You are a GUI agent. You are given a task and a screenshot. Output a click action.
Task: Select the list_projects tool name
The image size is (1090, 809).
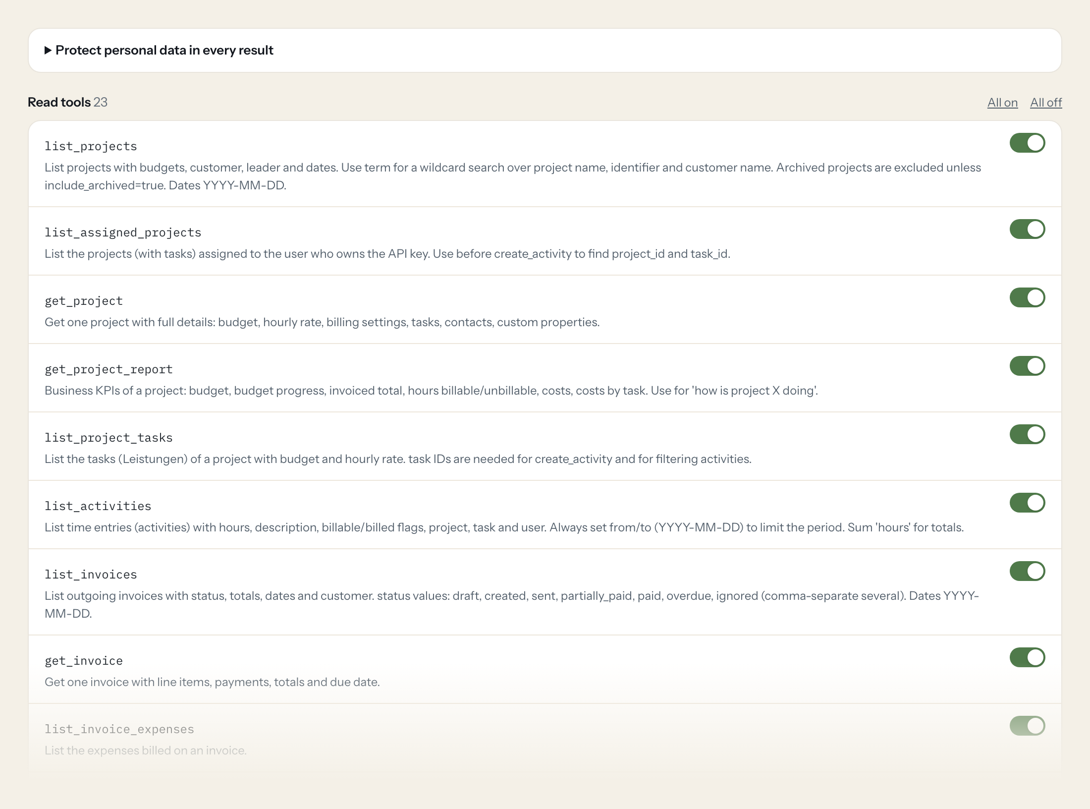pyautogui.click(x=91, y=146)
